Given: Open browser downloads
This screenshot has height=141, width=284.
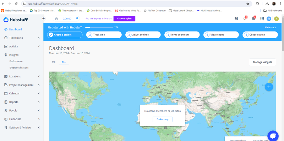Looking at the screenshot, I should (x=267, y=4).
